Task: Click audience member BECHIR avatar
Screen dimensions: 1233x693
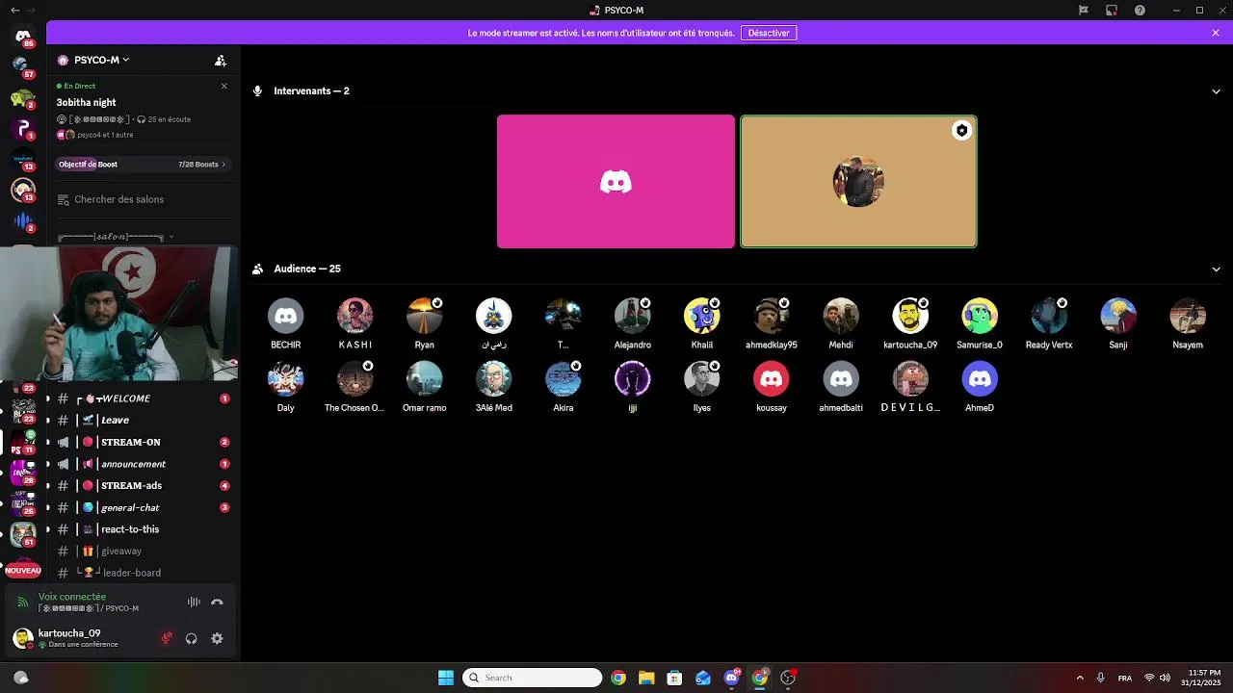Action: click(x=285, y=316)
